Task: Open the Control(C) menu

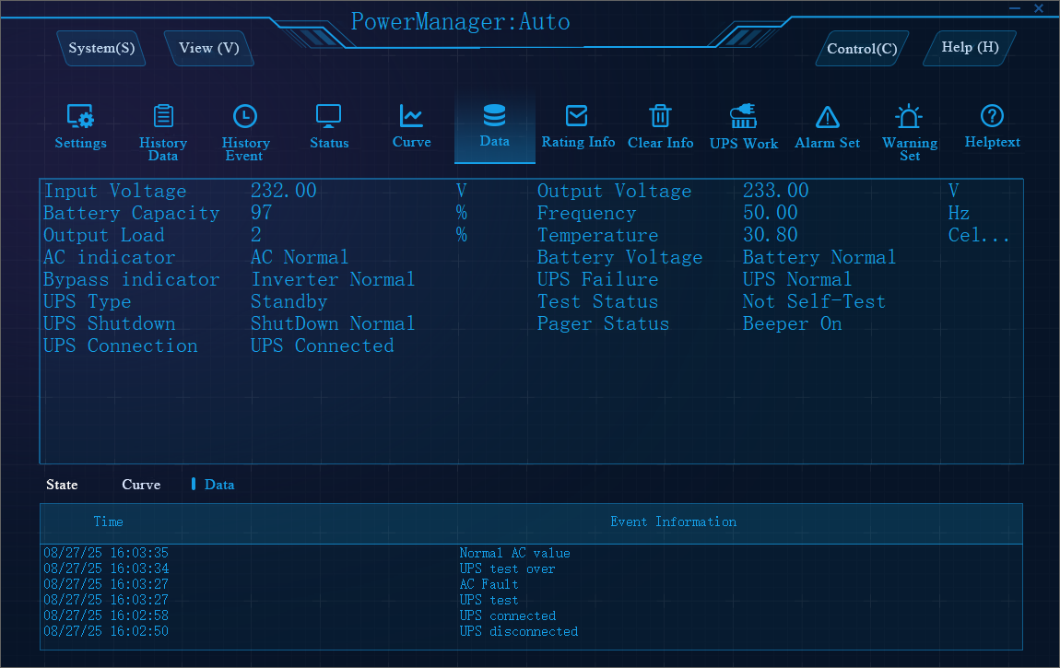Action: [861, 49]
